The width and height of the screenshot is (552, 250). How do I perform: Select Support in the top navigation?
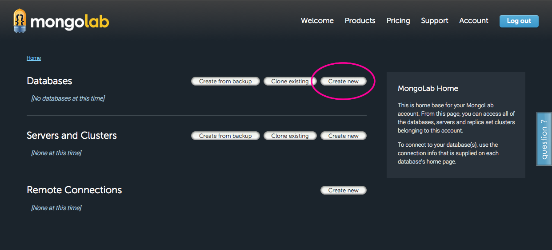coord(434,21)
